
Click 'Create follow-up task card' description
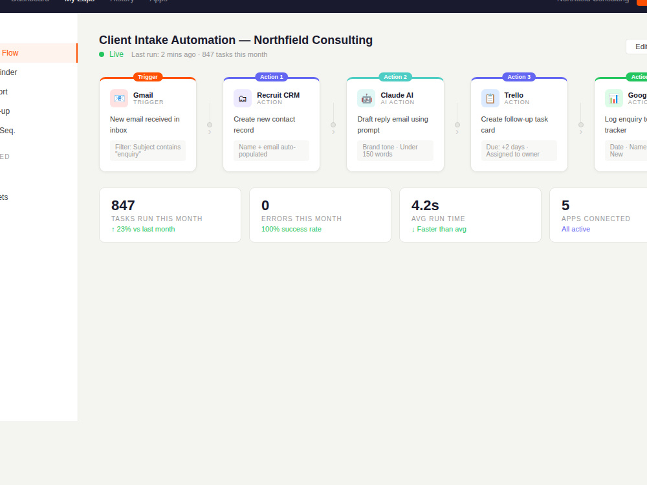tap(514, 125)
